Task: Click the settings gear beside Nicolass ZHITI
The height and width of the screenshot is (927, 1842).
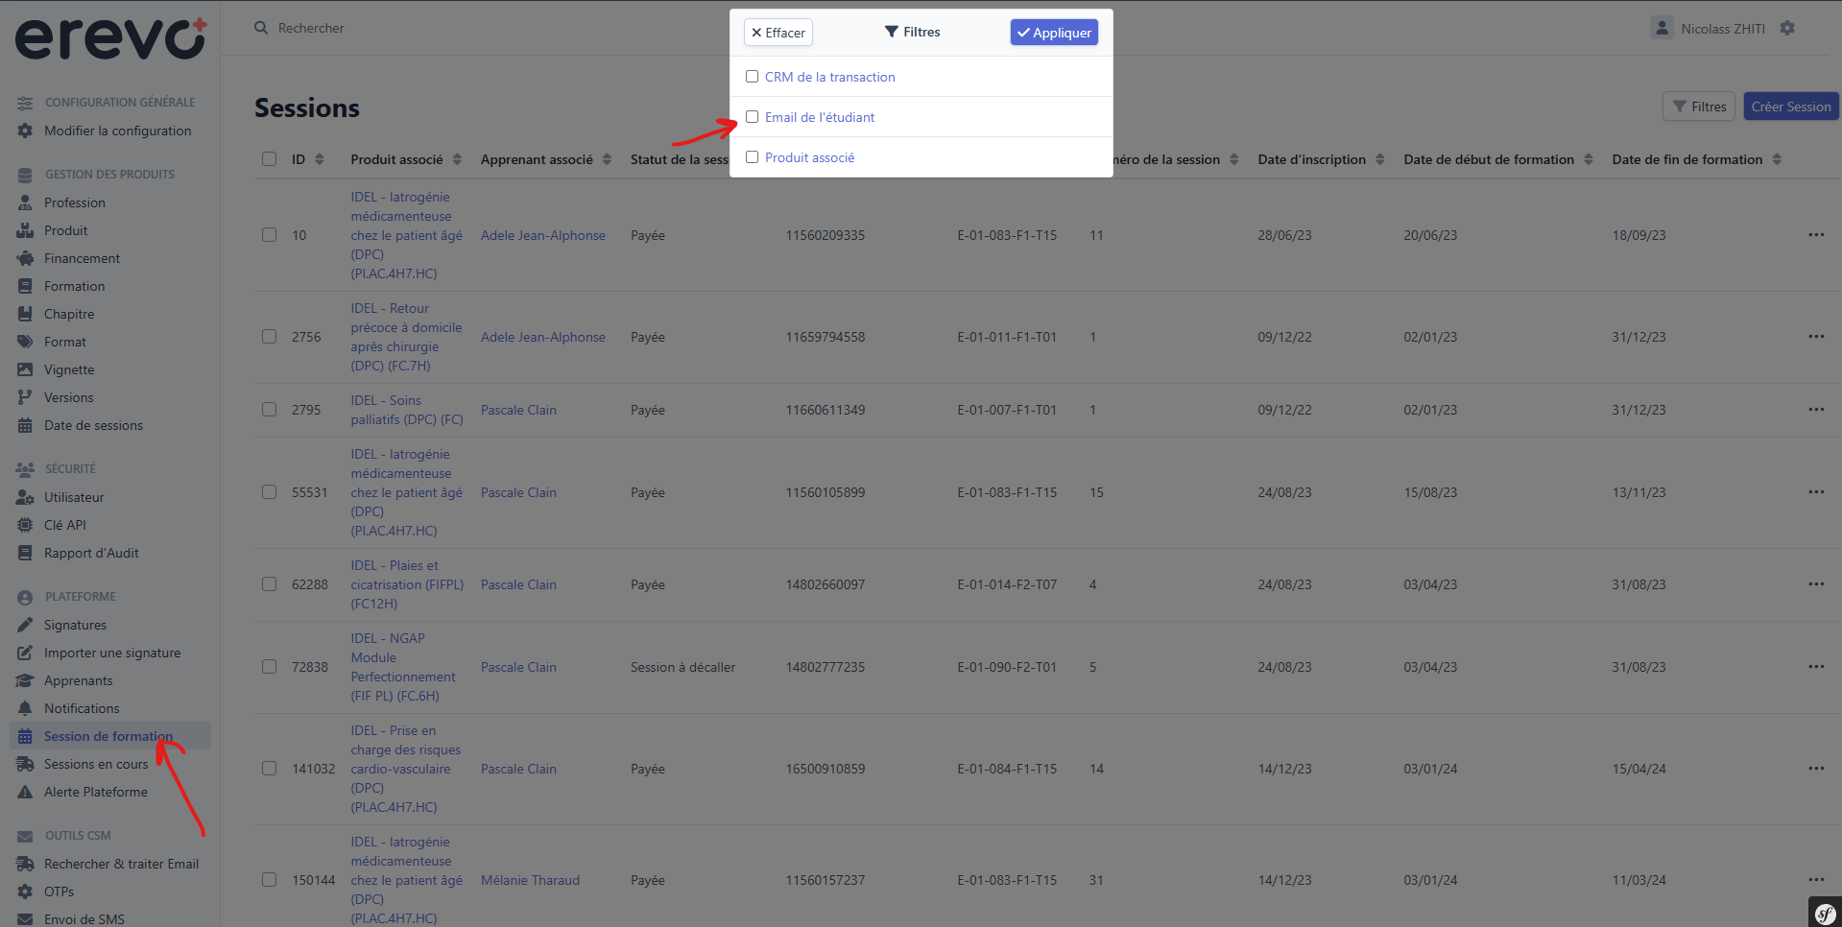Action: [x=1787, y=28]
